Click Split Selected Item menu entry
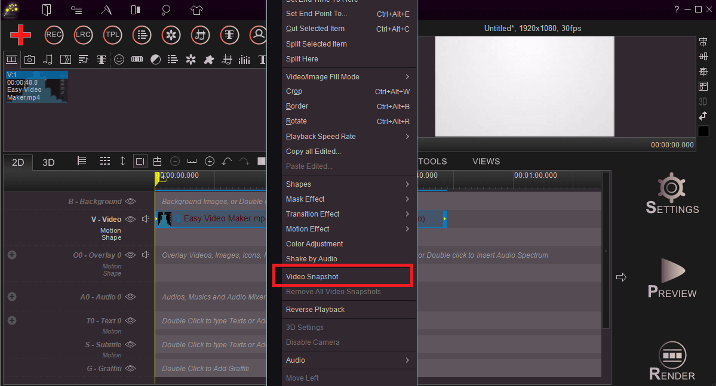The image size is (716, 386). [348, 44]
